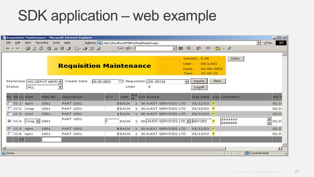
Task: Expand the Unap status dropdown on line 4
Action: point(38,121)
